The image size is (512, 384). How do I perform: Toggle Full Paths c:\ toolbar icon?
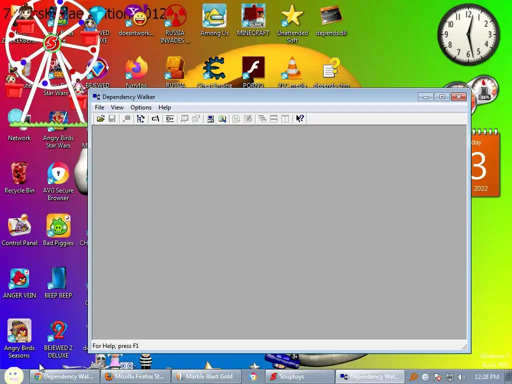(155, 118)
